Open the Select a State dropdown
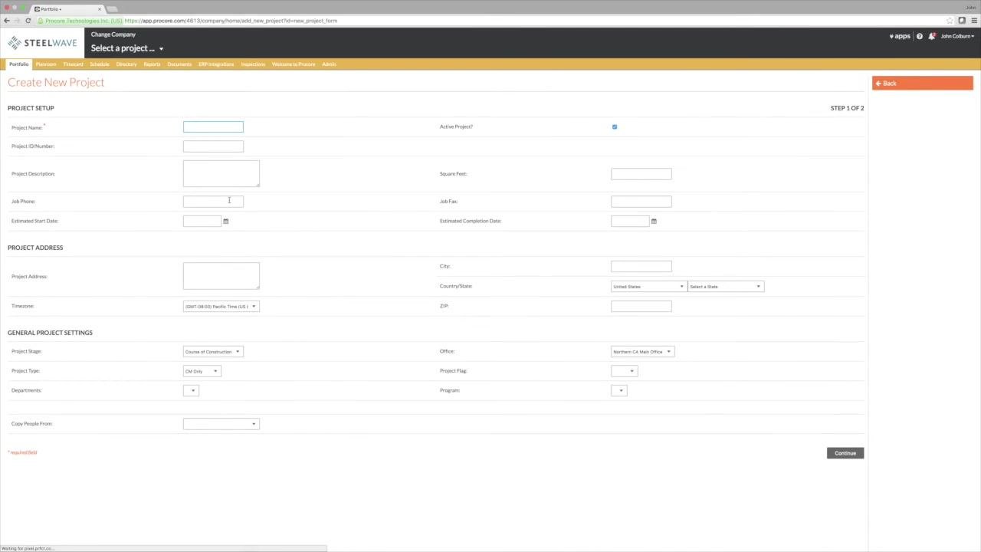Viewport: 981px width, 552px height. click(x=725, y=287)
